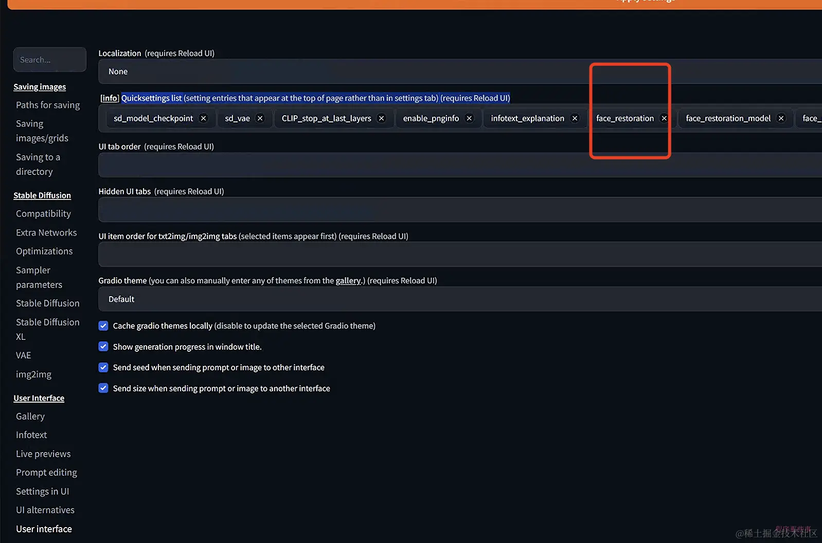Viewport: 822px width, 543px height.
Task: Toggle Cache gradio themes locally checkbox
Action: [x=103, y=325]
